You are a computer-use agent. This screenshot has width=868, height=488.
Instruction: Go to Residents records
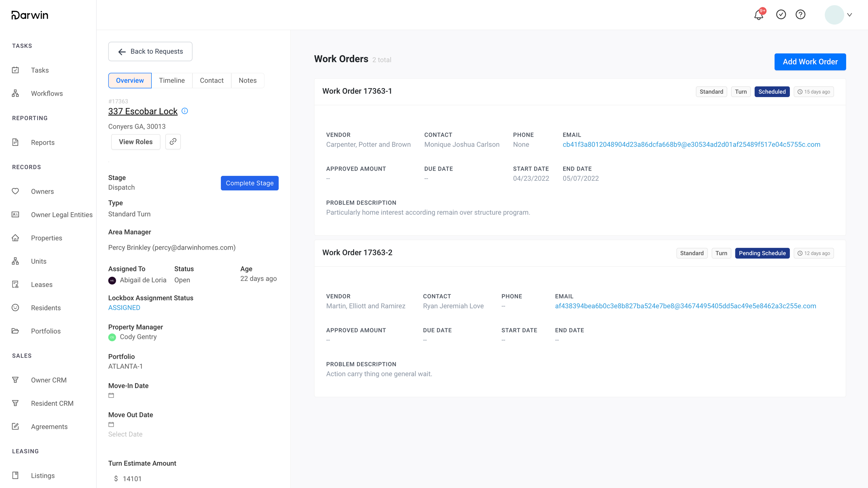[x=45, y=307]
